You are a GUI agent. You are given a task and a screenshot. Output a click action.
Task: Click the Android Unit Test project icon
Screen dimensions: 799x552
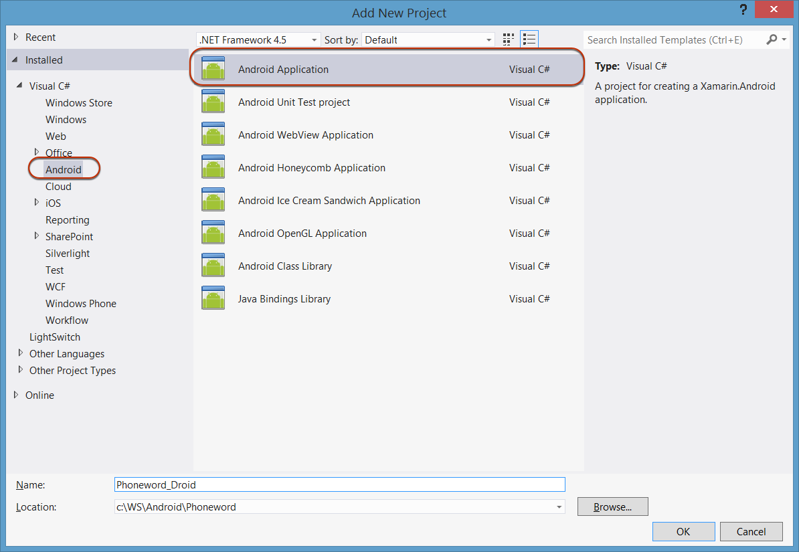tap(213, 102)
